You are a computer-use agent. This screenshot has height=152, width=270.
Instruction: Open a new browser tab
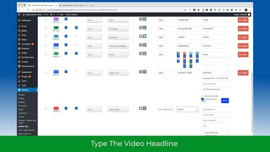tap(92, 5)
